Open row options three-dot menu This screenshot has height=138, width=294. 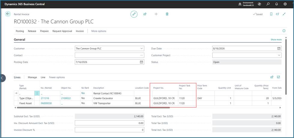(37, 93)
